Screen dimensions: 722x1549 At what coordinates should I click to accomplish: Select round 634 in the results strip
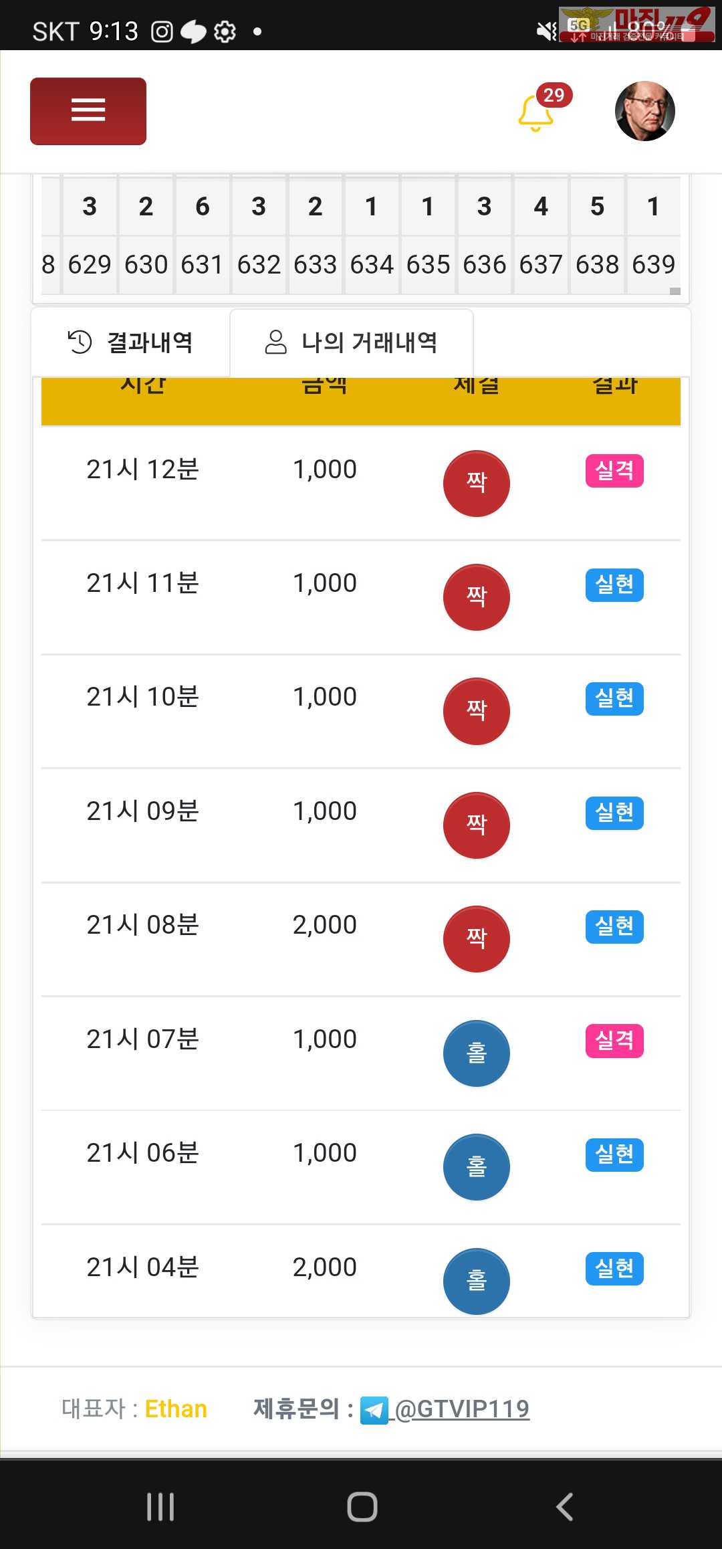click(x=372, y=265)
